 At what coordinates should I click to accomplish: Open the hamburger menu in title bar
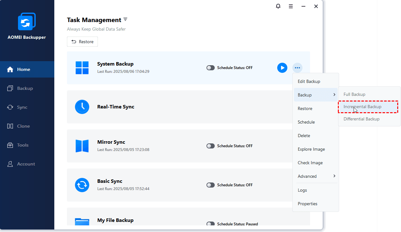point(291,6)
